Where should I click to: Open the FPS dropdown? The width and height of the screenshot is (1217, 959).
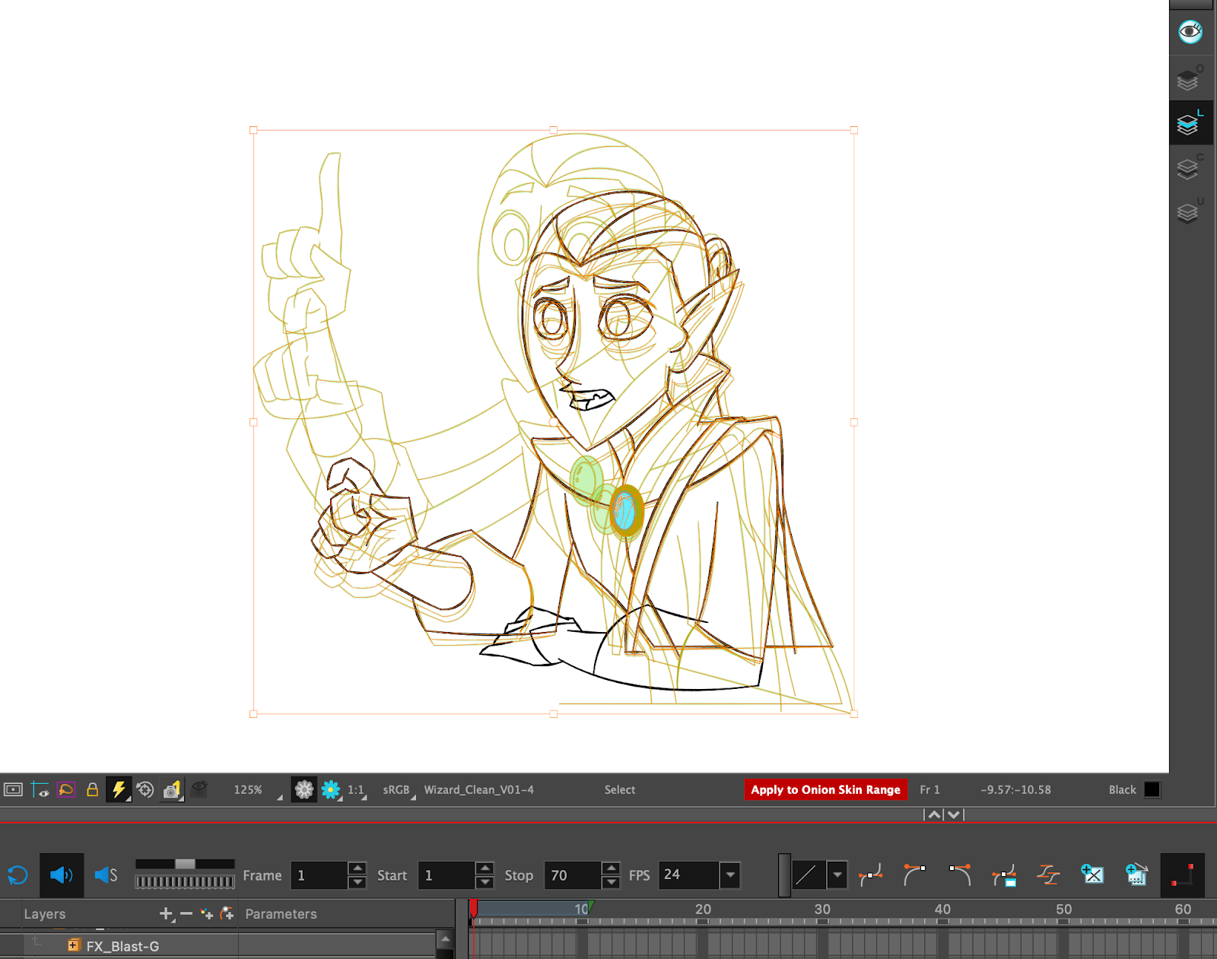click(730, 875)
